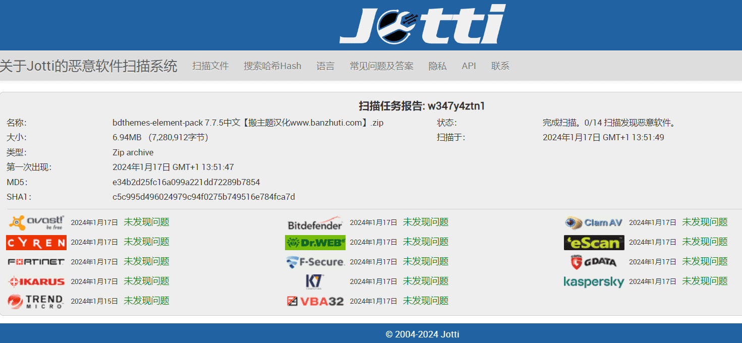Open the API menu item
742x343 pixels.
pos(469,66)
